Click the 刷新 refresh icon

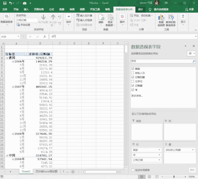coord(101,17)
